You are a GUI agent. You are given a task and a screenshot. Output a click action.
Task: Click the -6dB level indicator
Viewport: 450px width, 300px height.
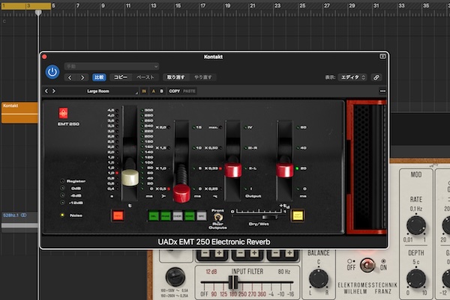click(x=62, y=195)
